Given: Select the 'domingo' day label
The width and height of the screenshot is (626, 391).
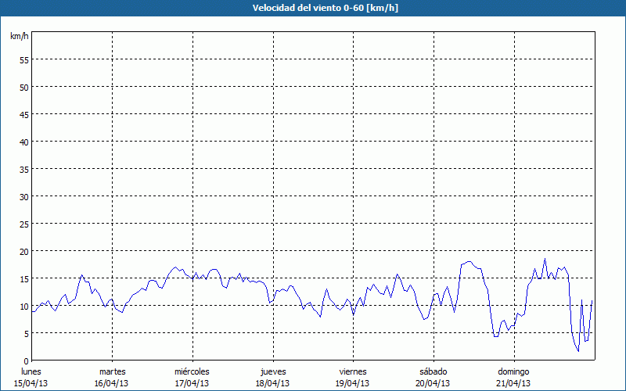Looking at the screenshot, I should [513, 371].
